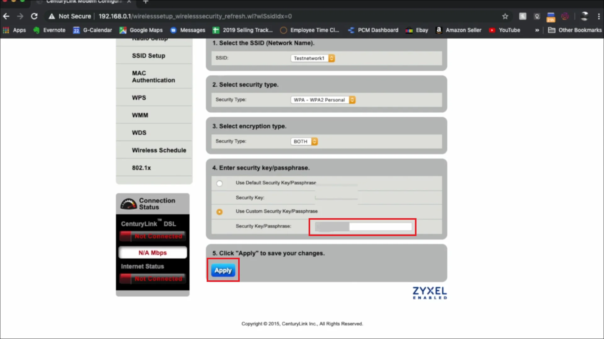The height and width of the screenshot is (339, 604).
Task: Open the WPA - WPA2 Personal dropdown
Action: coord(323,100)
